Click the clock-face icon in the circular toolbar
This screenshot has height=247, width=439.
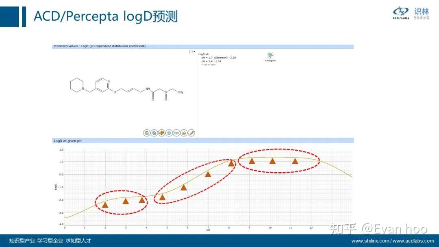169,133
